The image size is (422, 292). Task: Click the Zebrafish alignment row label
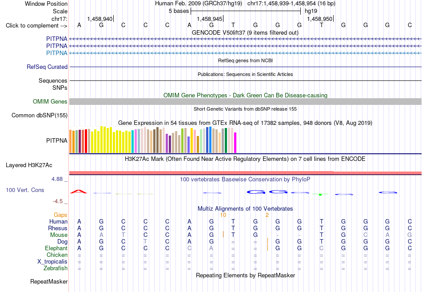[56, 268]
